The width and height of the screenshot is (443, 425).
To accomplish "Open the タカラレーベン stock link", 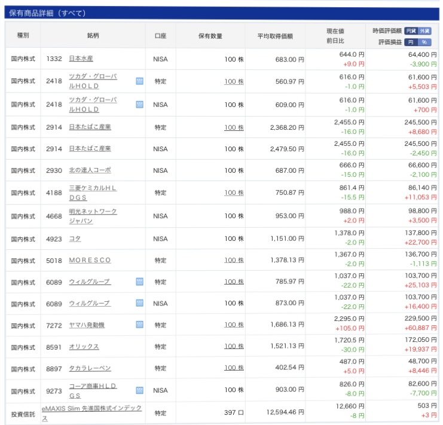I will pyautogui.click(x=90, y=368).
